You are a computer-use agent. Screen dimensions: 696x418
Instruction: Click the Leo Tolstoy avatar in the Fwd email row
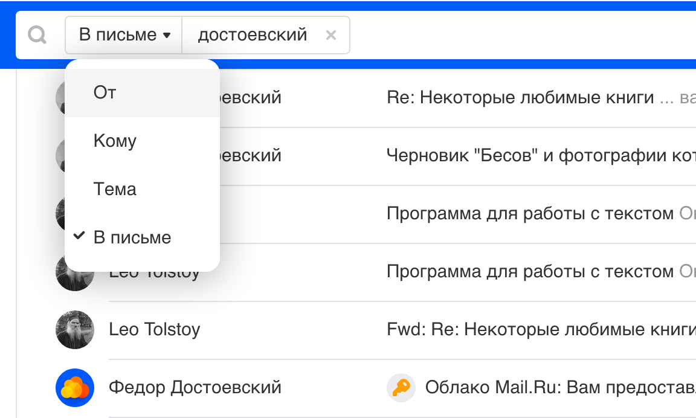(x=75, y=329)
